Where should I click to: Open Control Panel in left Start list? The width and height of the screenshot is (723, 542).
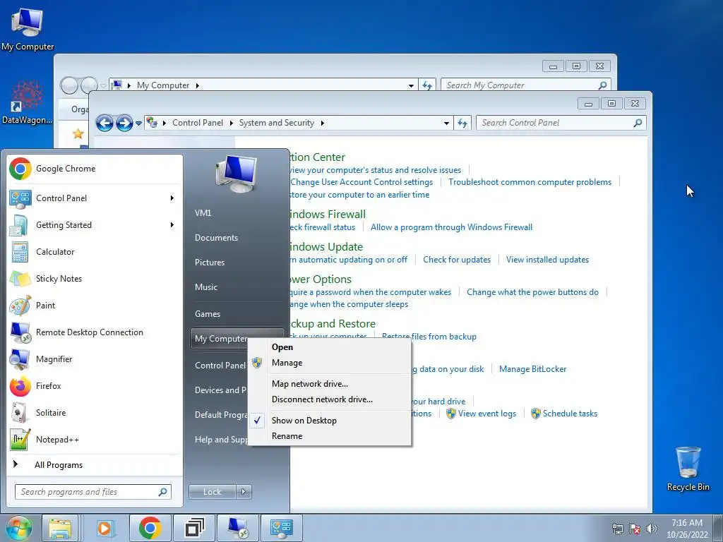[x=95, y=198]
